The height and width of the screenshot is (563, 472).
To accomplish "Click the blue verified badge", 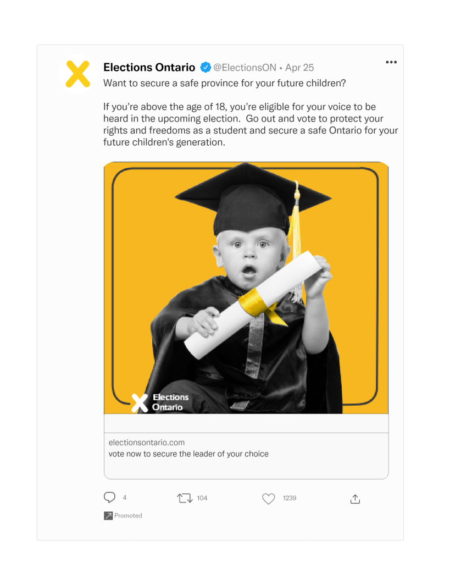I will coord(206,68).
